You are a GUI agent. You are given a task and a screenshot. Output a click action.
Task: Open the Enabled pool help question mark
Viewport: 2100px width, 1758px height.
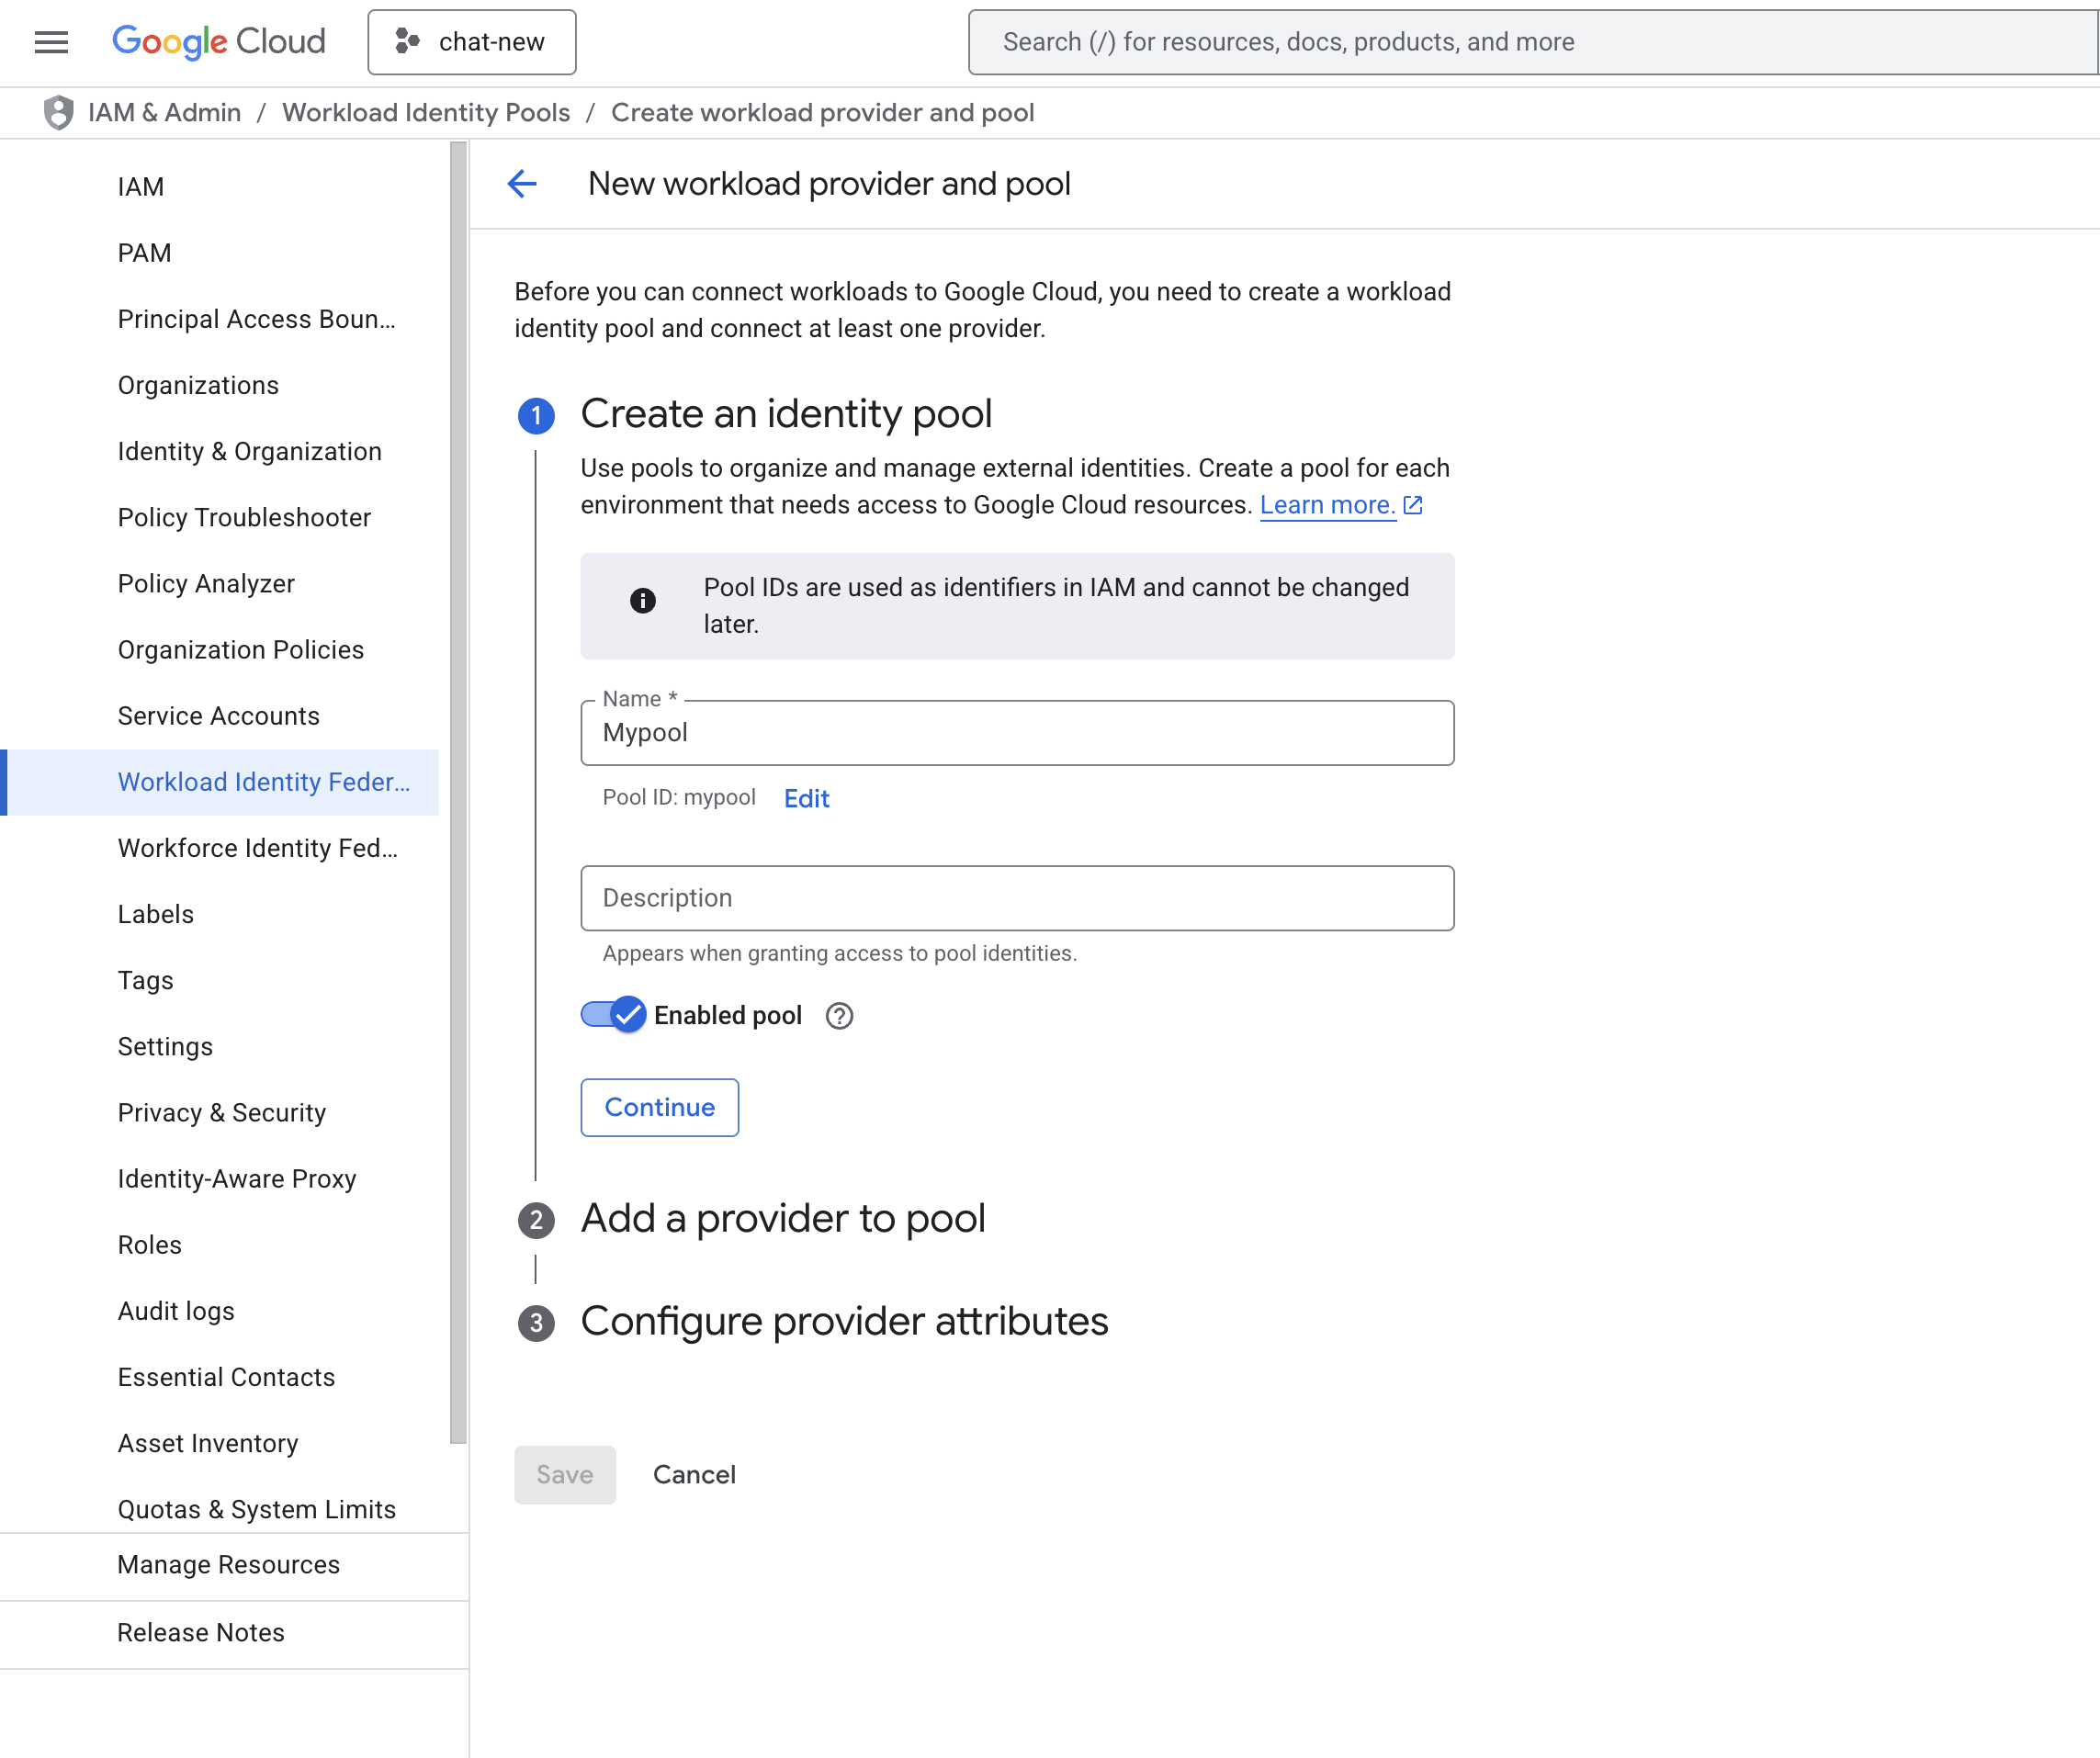(839, 1016)
